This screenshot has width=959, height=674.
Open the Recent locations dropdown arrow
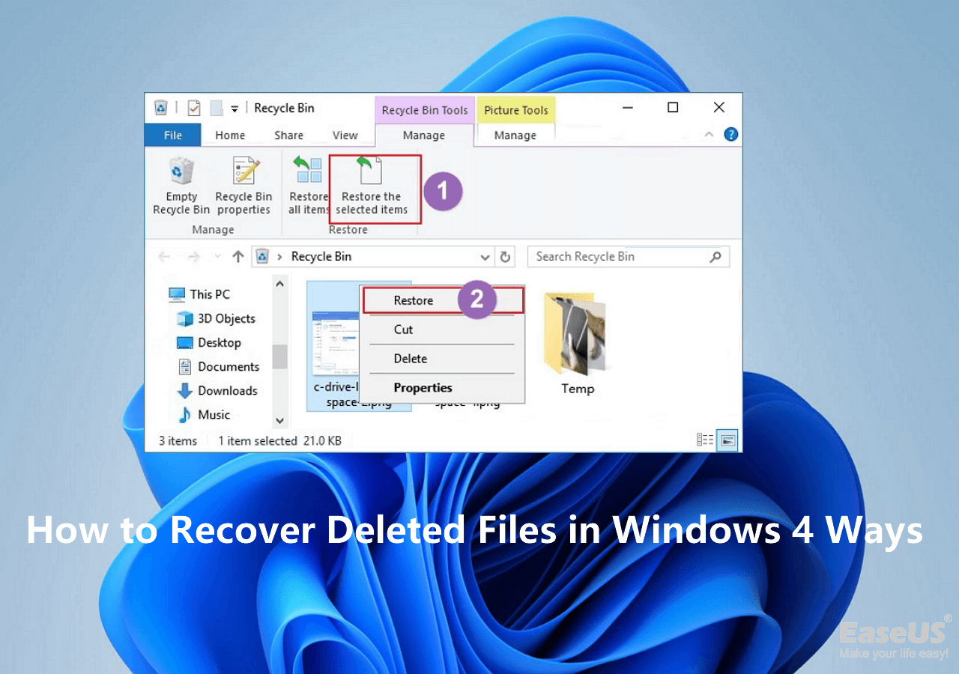[217, 257]
